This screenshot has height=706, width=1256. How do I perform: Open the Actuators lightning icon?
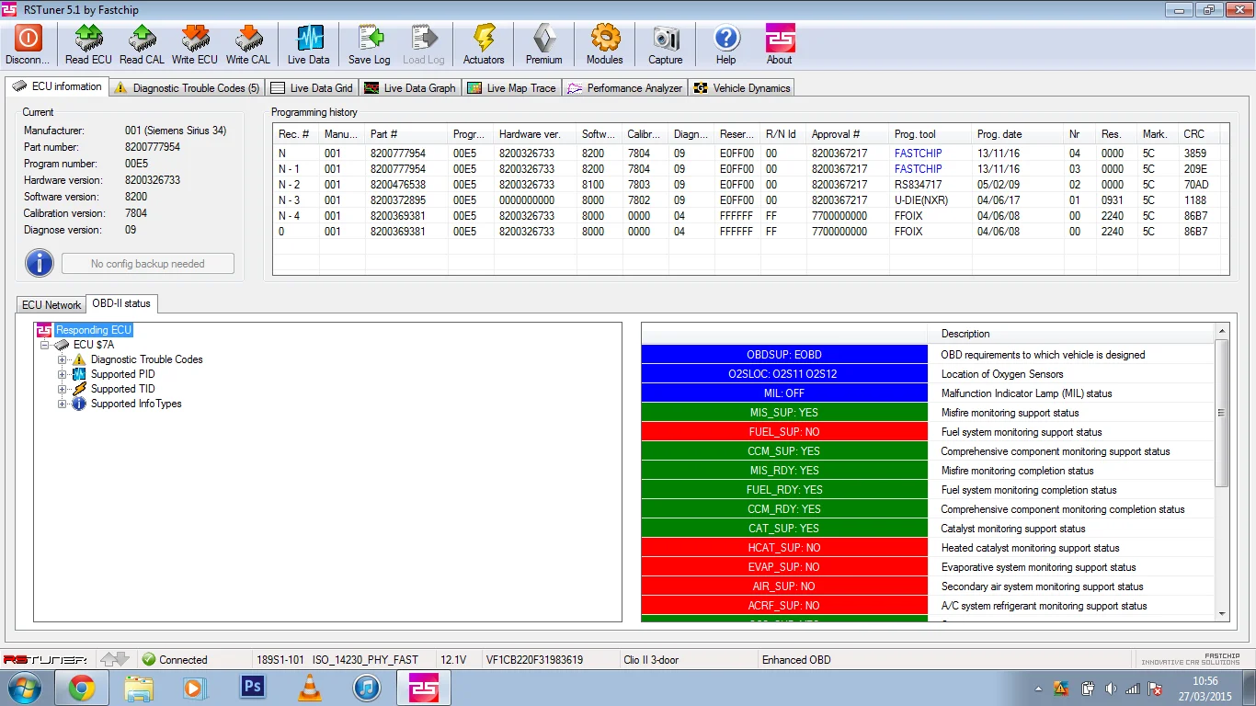point(484,38)
